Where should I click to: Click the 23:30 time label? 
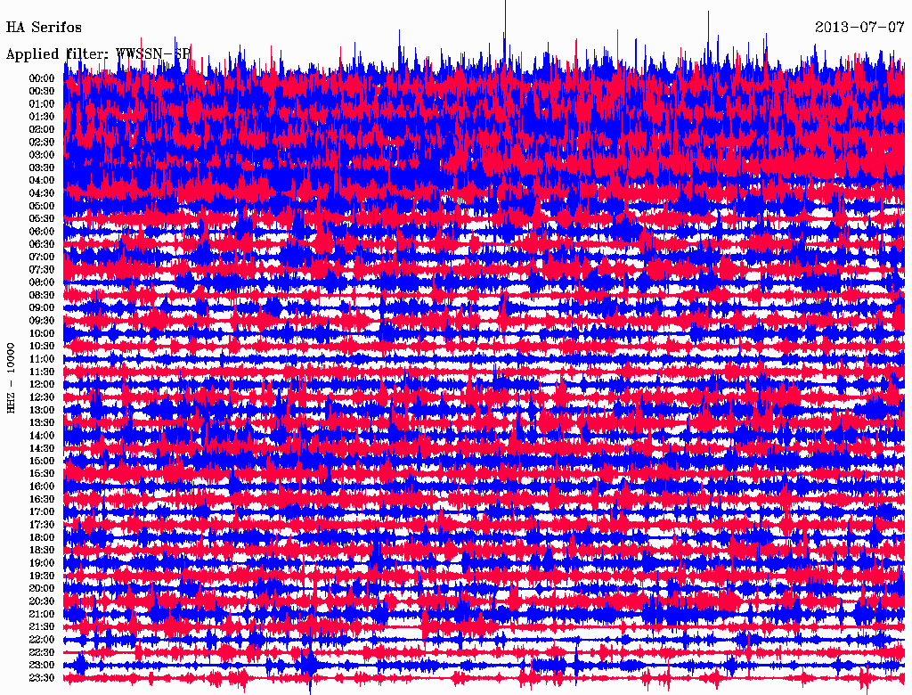click(x=41, y=678)
